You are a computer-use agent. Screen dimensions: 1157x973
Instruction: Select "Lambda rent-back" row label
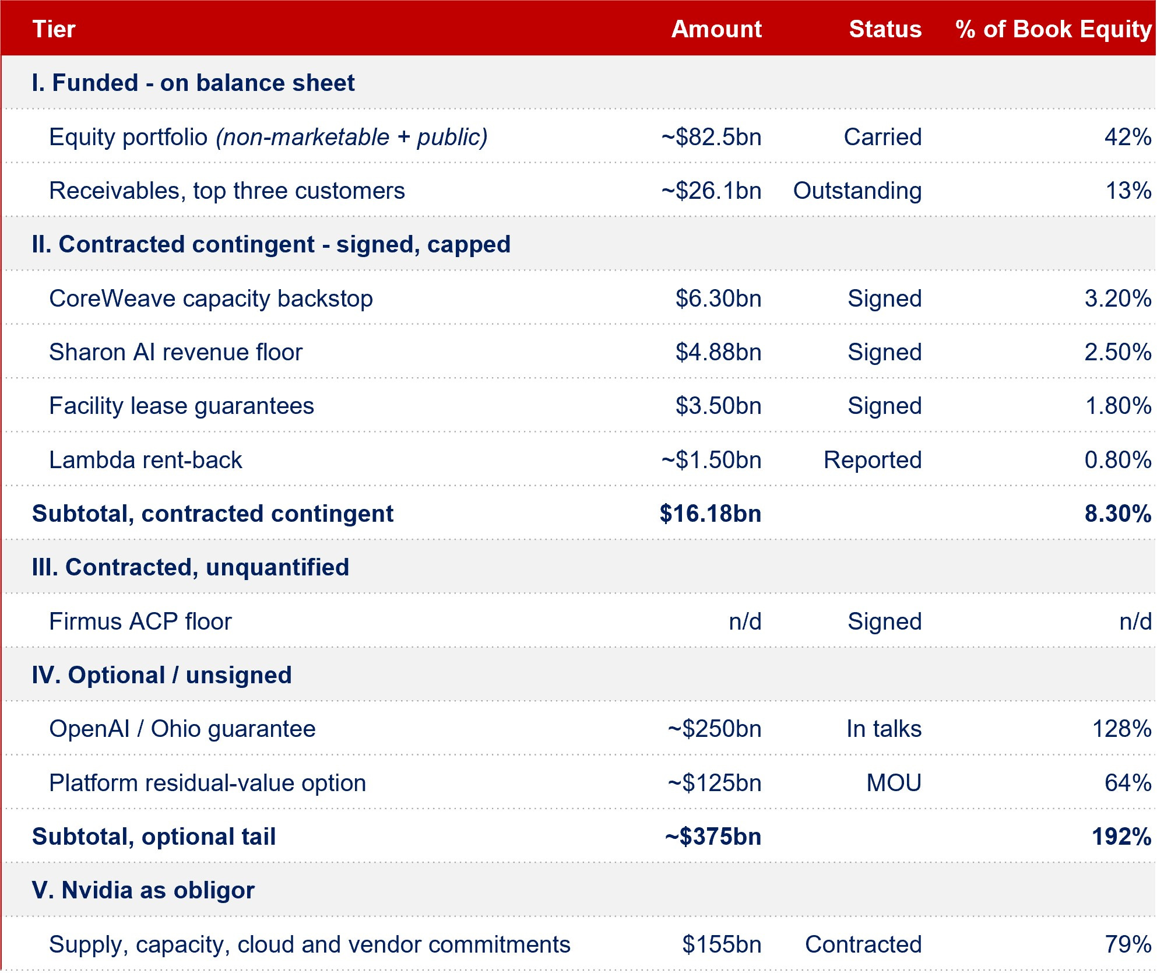tap(145, 460)
